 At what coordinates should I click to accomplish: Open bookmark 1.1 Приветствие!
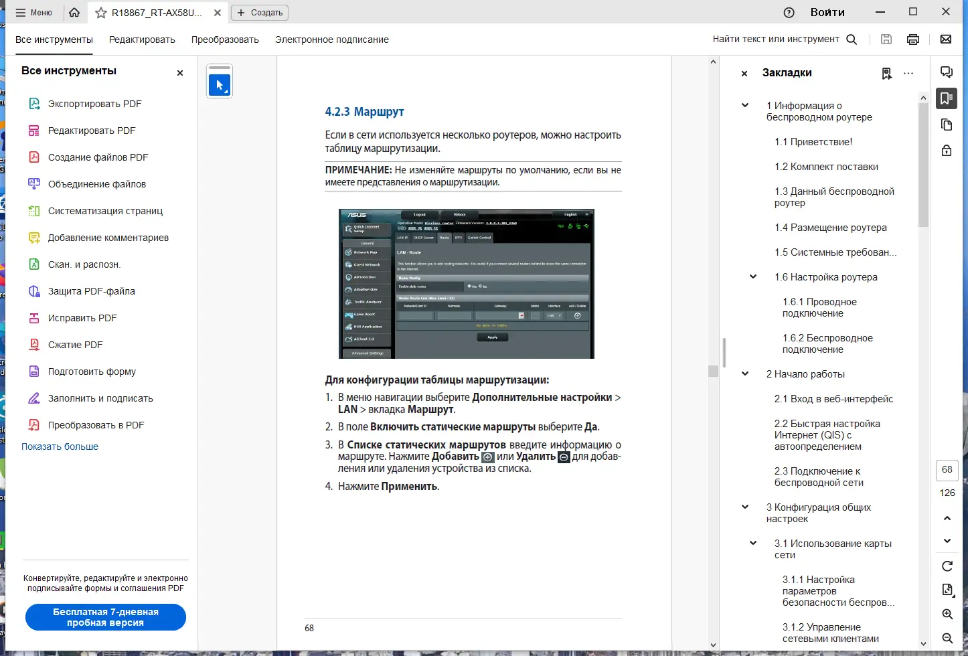click(x=813, y=142)
